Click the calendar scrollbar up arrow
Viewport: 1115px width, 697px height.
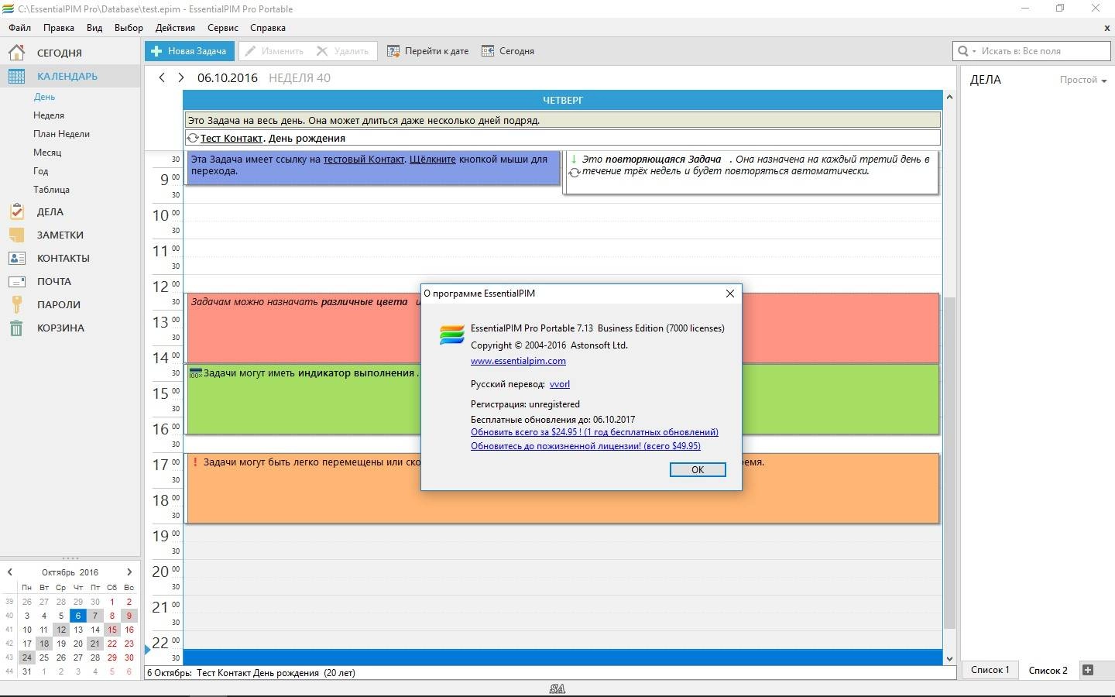(x=949, y=98)
